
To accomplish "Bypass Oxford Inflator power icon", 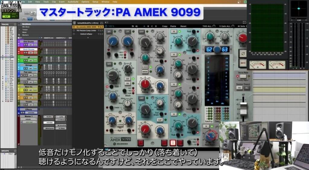I will 74,34.
